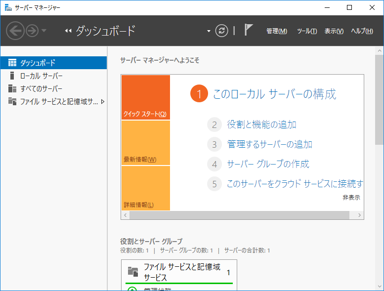The image size is (384, 291).
Task: Click the サーバー グループの数: 1 text
Action: pos(186,250)
